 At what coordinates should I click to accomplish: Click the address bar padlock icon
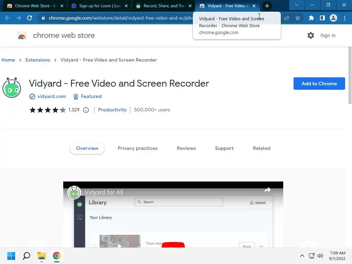coord(43,18)
